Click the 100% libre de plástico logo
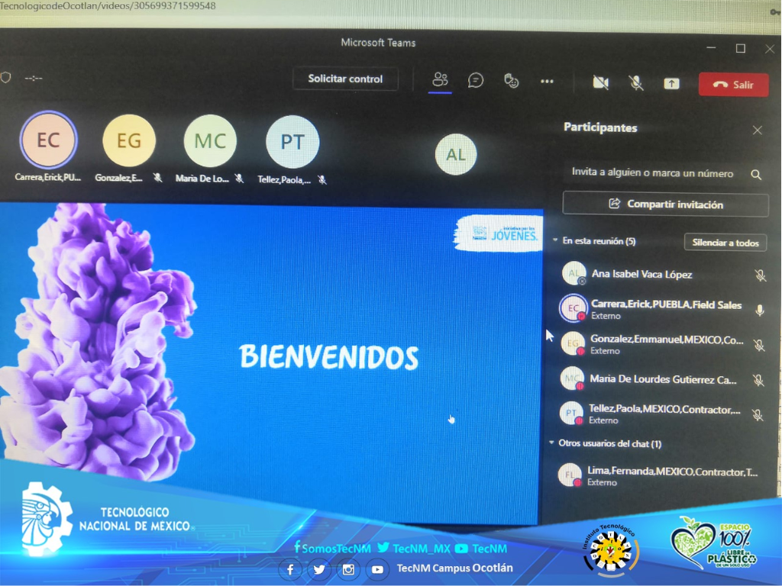Screen dimensions: 782x586 (x=713, y=543)
